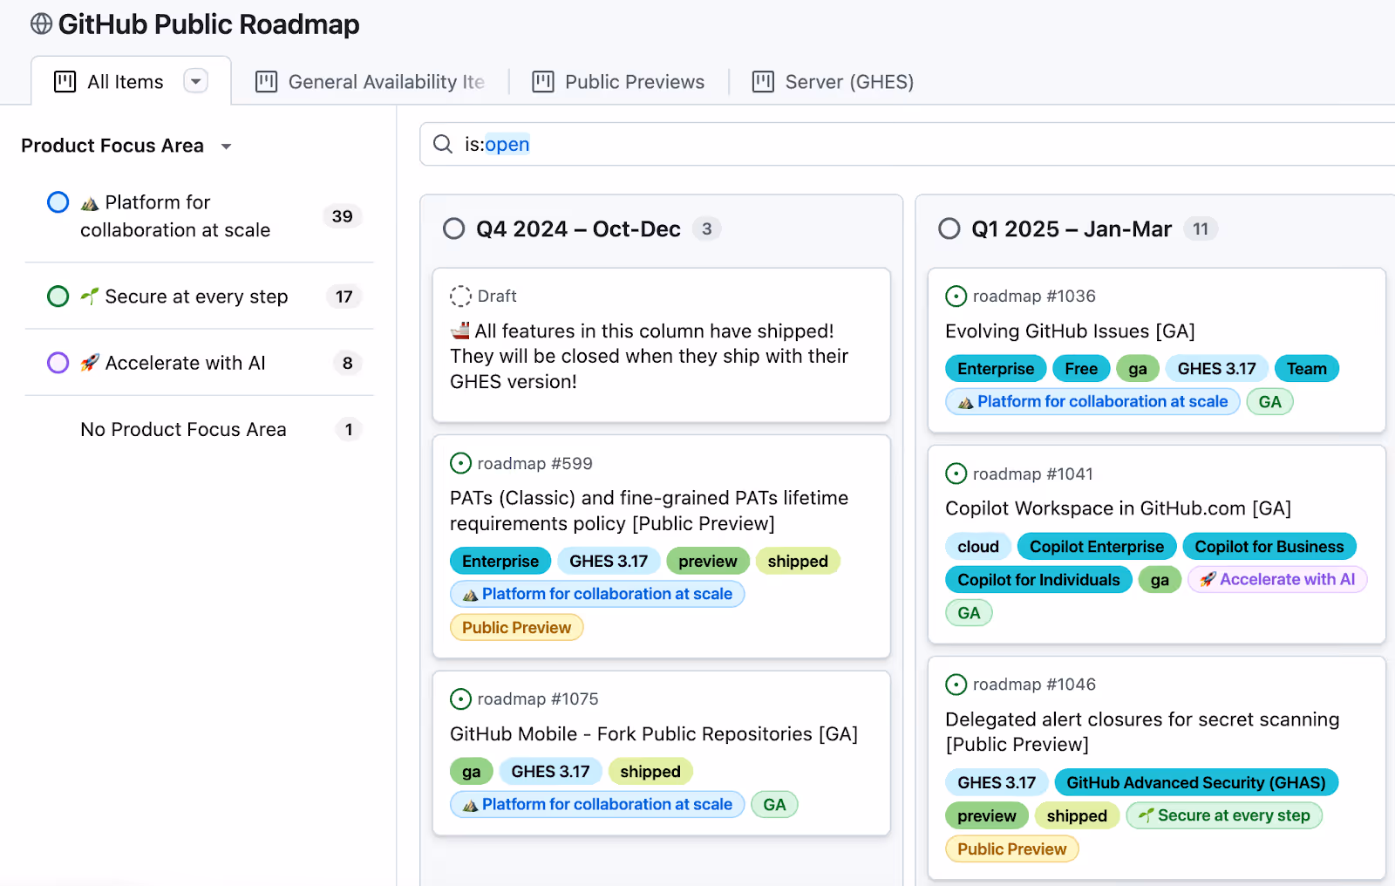Click open issue icon for roadmap #1036

pos(956,296)
